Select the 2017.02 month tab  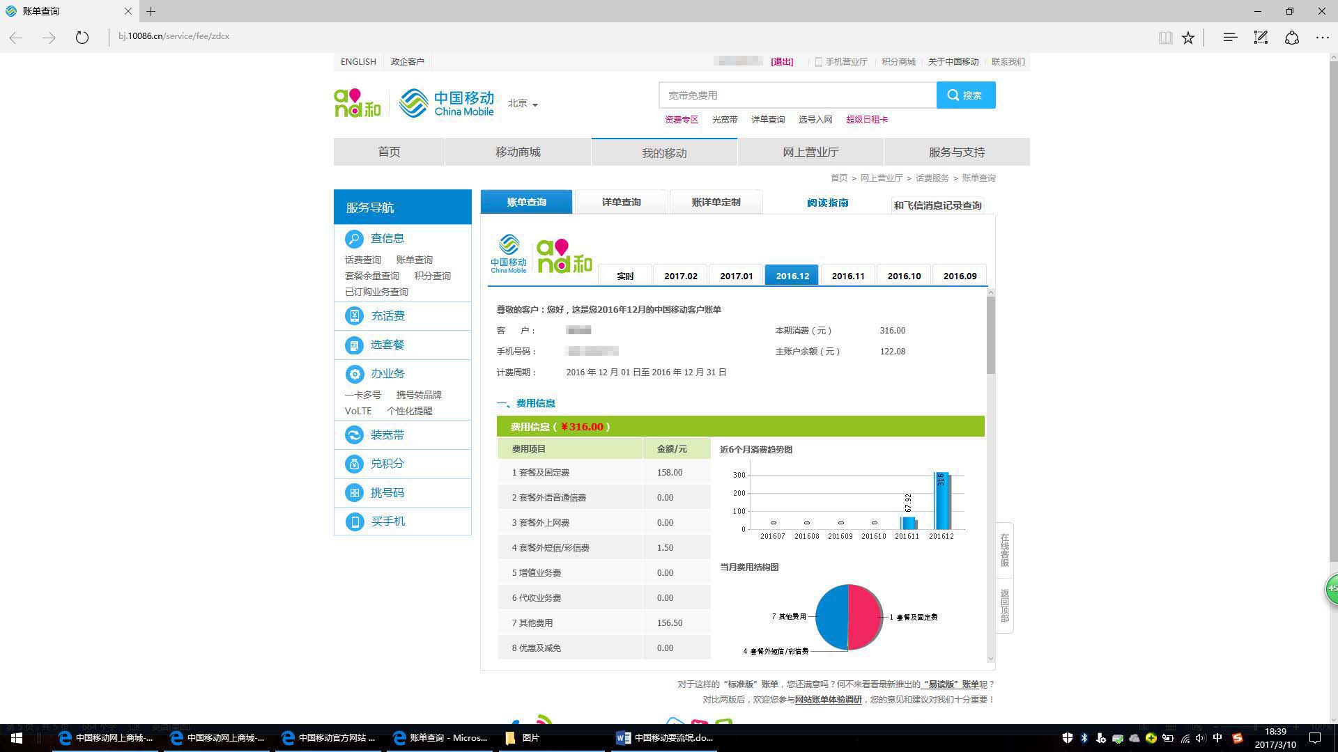point(681,276)
